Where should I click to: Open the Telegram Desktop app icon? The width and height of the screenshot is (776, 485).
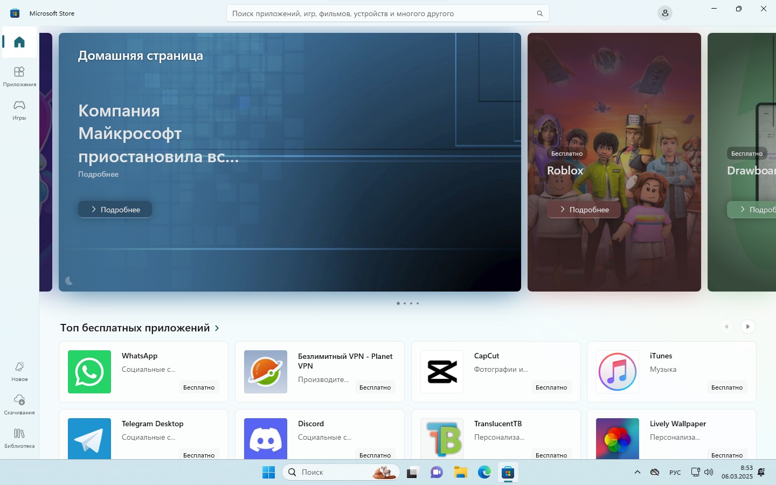[89, 439]
